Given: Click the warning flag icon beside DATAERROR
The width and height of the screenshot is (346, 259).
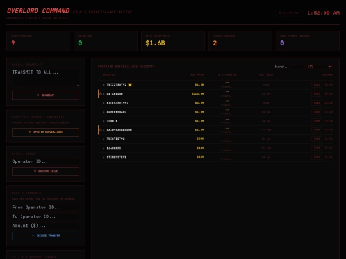Looking at the screenshot, I should click(x=101, y=93).
